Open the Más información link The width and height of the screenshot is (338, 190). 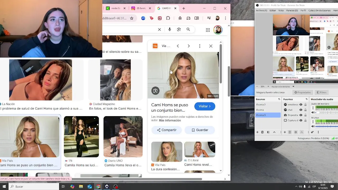click(x=170, y=120)
